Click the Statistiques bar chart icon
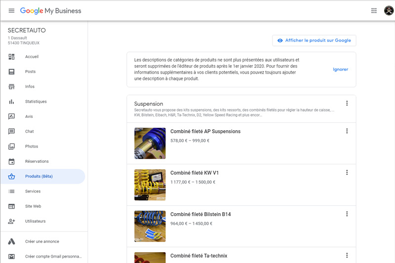The height and width of the screenshot is (263, 395). pyautogui.click(x=11, y=102)
